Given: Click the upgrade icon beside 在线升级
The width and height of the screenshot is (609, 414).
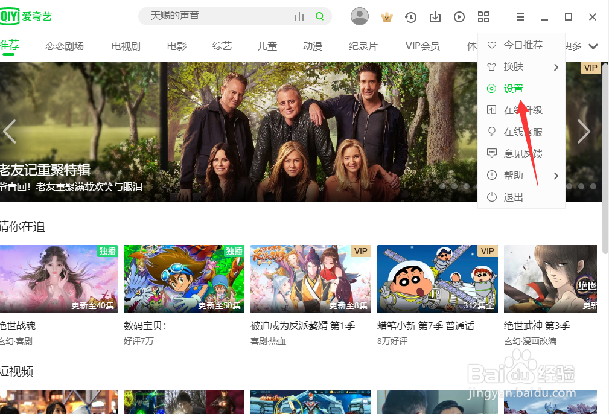Looking at the screenshot, I should pos(492,110).
